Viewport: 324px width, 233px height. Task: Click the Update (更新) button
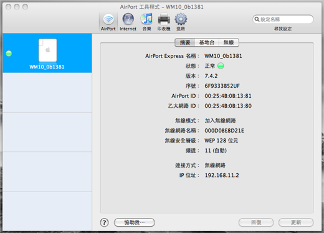pos(296,222)
